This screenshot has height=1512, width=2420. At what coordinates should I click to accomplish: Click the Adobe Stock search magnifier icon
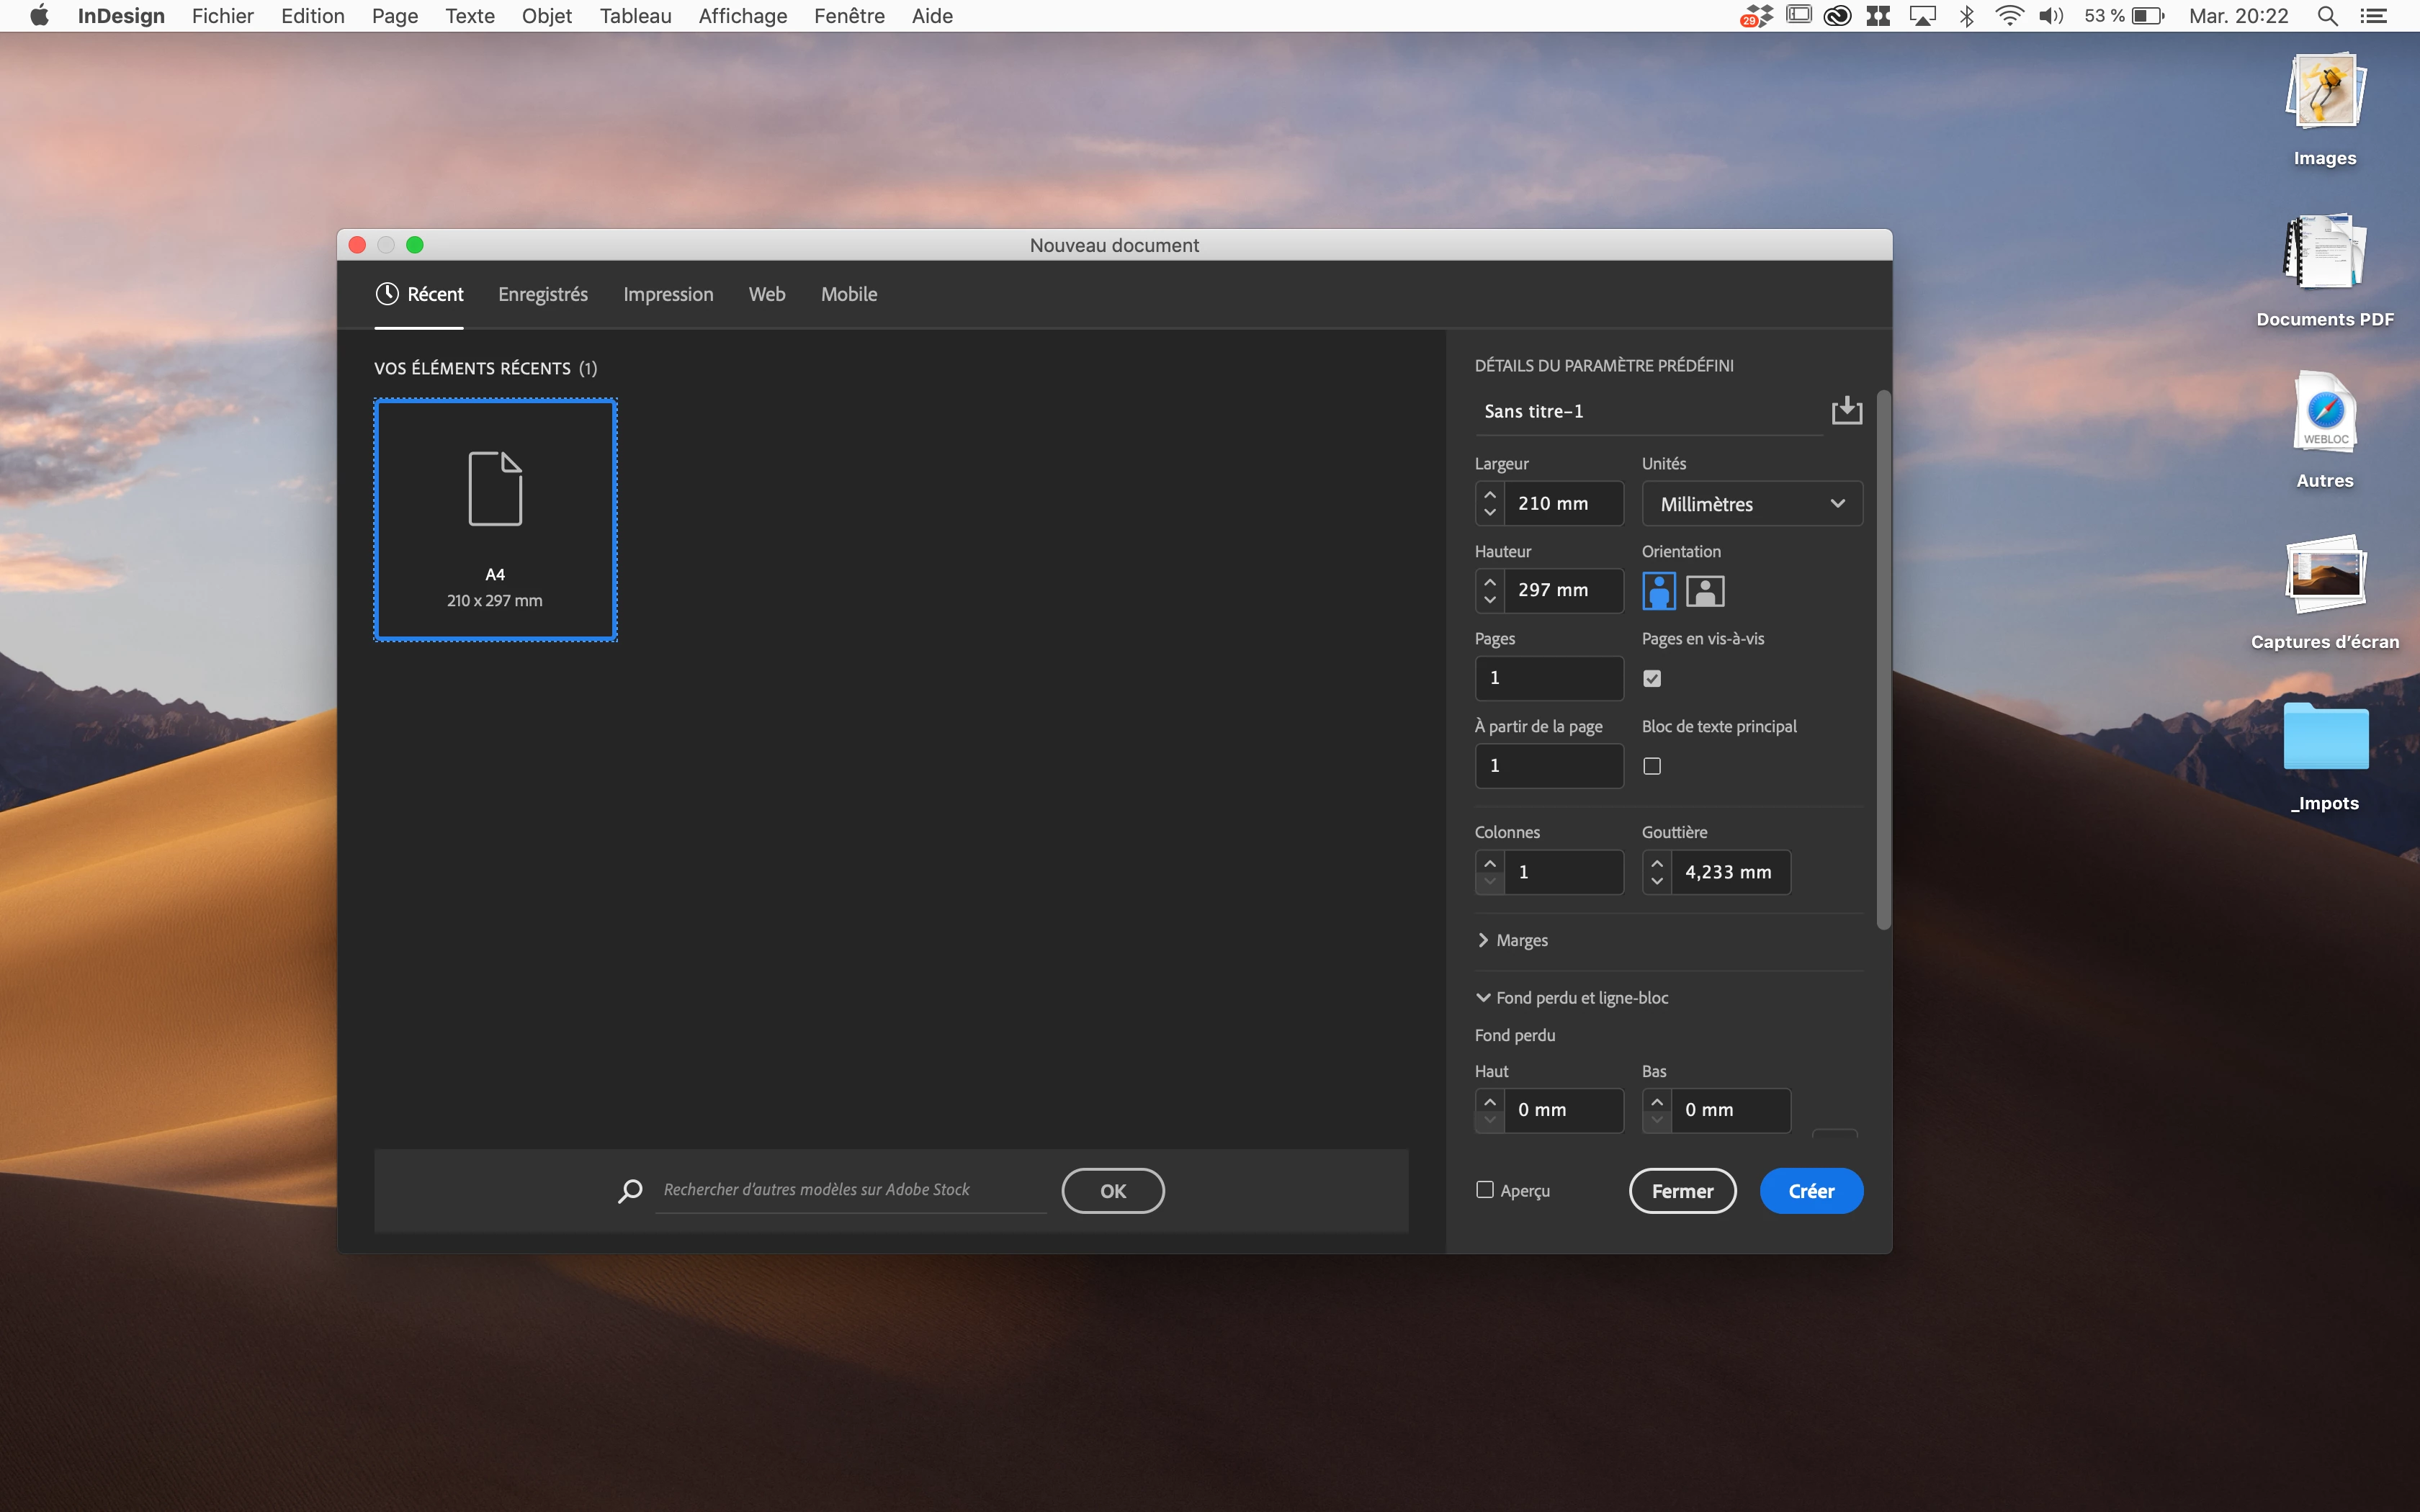630,1191
